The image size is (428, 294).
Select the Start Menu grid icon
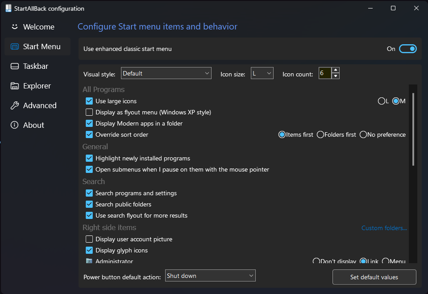[14, 46]
